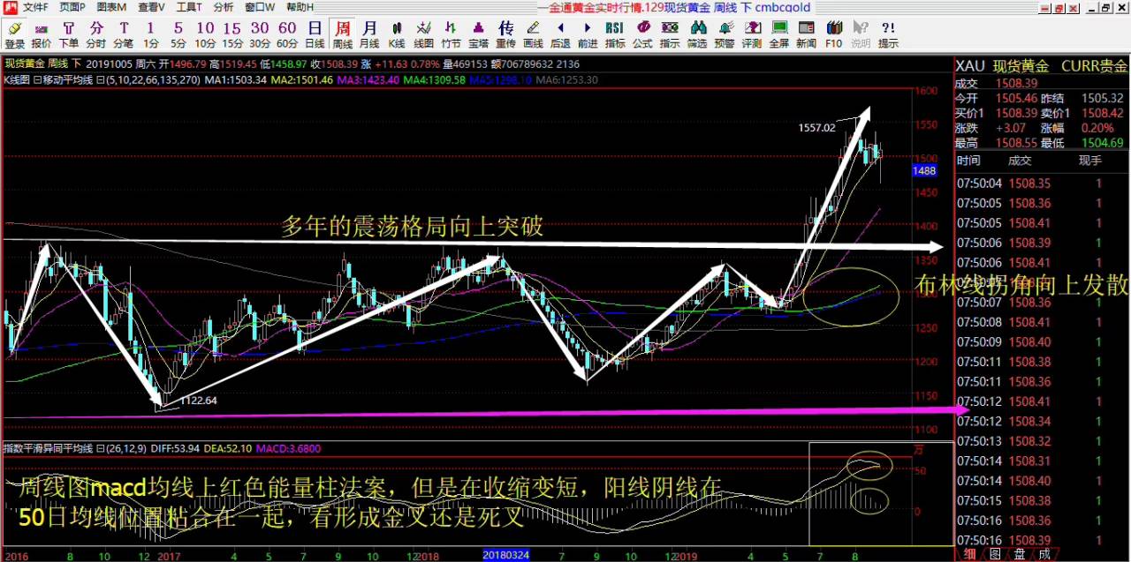Viewport: 1131px width, 562px height.
Task: Select the 线图 line chart icon
Action: [x=424, y=34]
